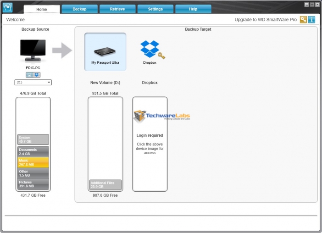Open the Retrieve tab
Screen dimensions: 322x233
click(x=117, y=9)
